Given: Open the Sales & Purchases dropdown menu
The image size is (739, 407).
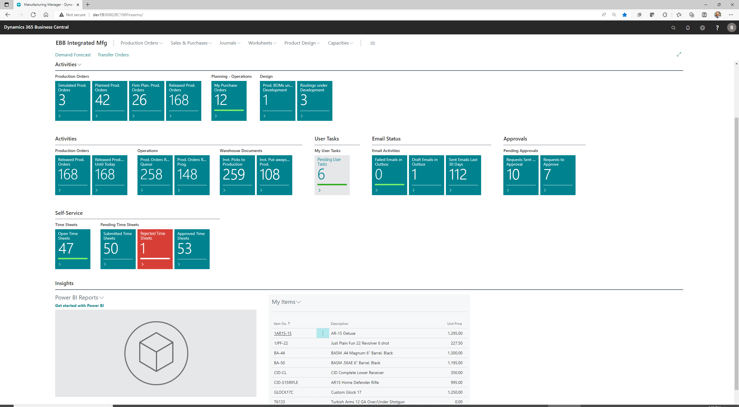Looking at the screenshot, I should pyautogui.click(x=191, y=43).
